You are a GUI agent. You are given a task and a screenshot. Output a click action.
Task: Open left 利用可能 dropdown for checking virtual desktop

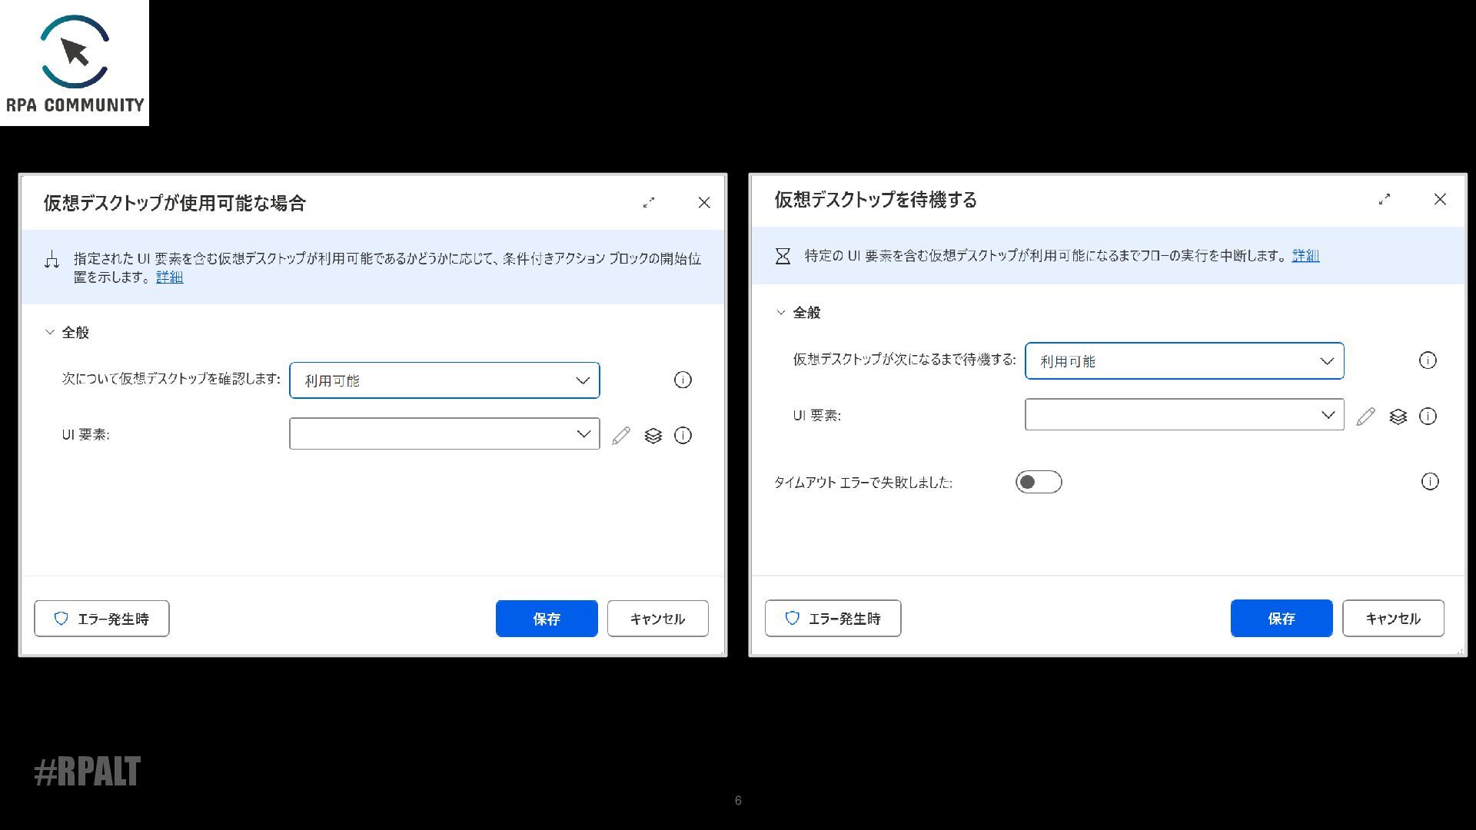click(444, 380)
